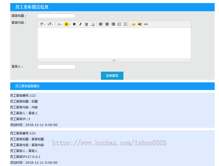Open the text color dropdown arrow
219x166 pixels.
[61, 24]
